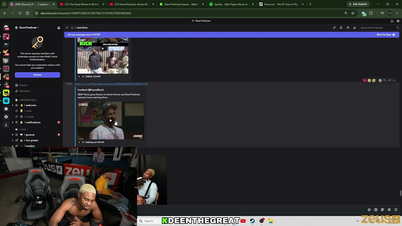Open Discord direct messages home icon
This screenshot has height=226, width=402.
[6, 27]
